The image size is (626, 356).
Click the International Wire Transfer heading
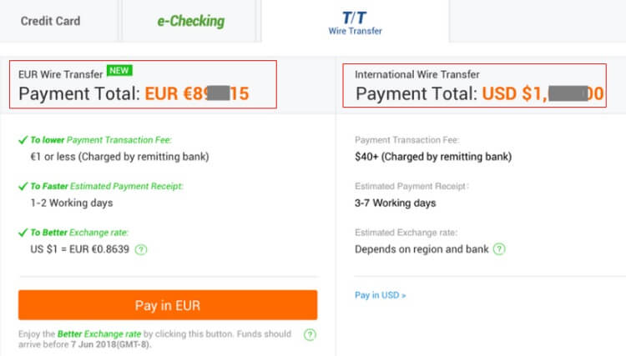416,74
